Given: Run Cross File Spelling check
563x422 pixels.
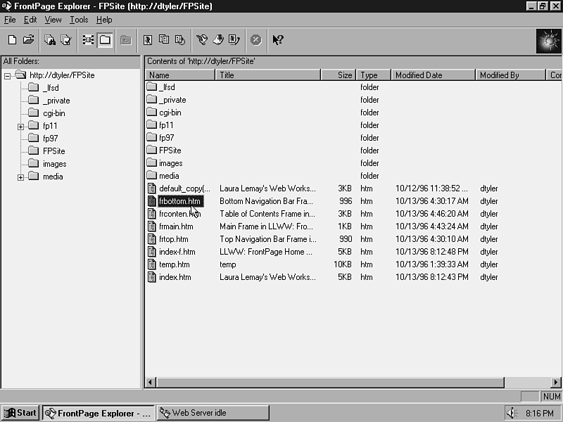Looking at the screenshot, I should 66,40.
